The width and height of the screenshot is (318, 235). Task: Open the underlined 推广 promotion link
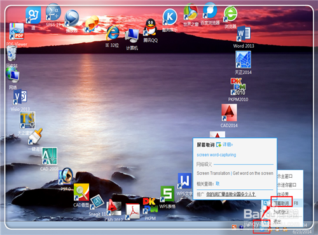231,194
